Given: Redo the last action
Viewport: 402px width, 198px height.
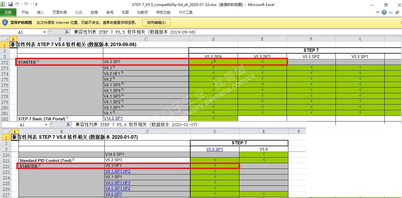Looking at the screenshot, I should (x=26, y=4).
